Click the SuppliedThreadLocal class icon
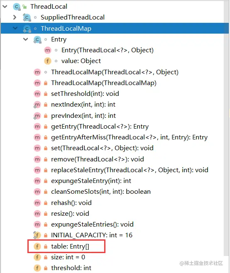This screenshot has height=273, width=230. click(27, 17)
